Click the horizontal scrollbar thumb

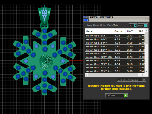tap(113, 75)
